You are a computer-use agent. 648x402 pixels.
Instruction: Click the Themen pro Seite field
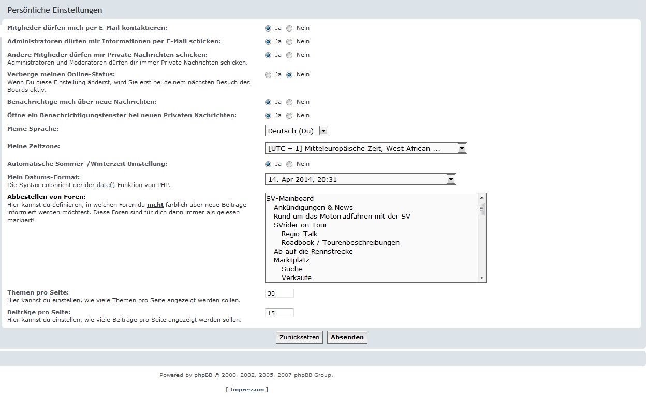[279, 293]
